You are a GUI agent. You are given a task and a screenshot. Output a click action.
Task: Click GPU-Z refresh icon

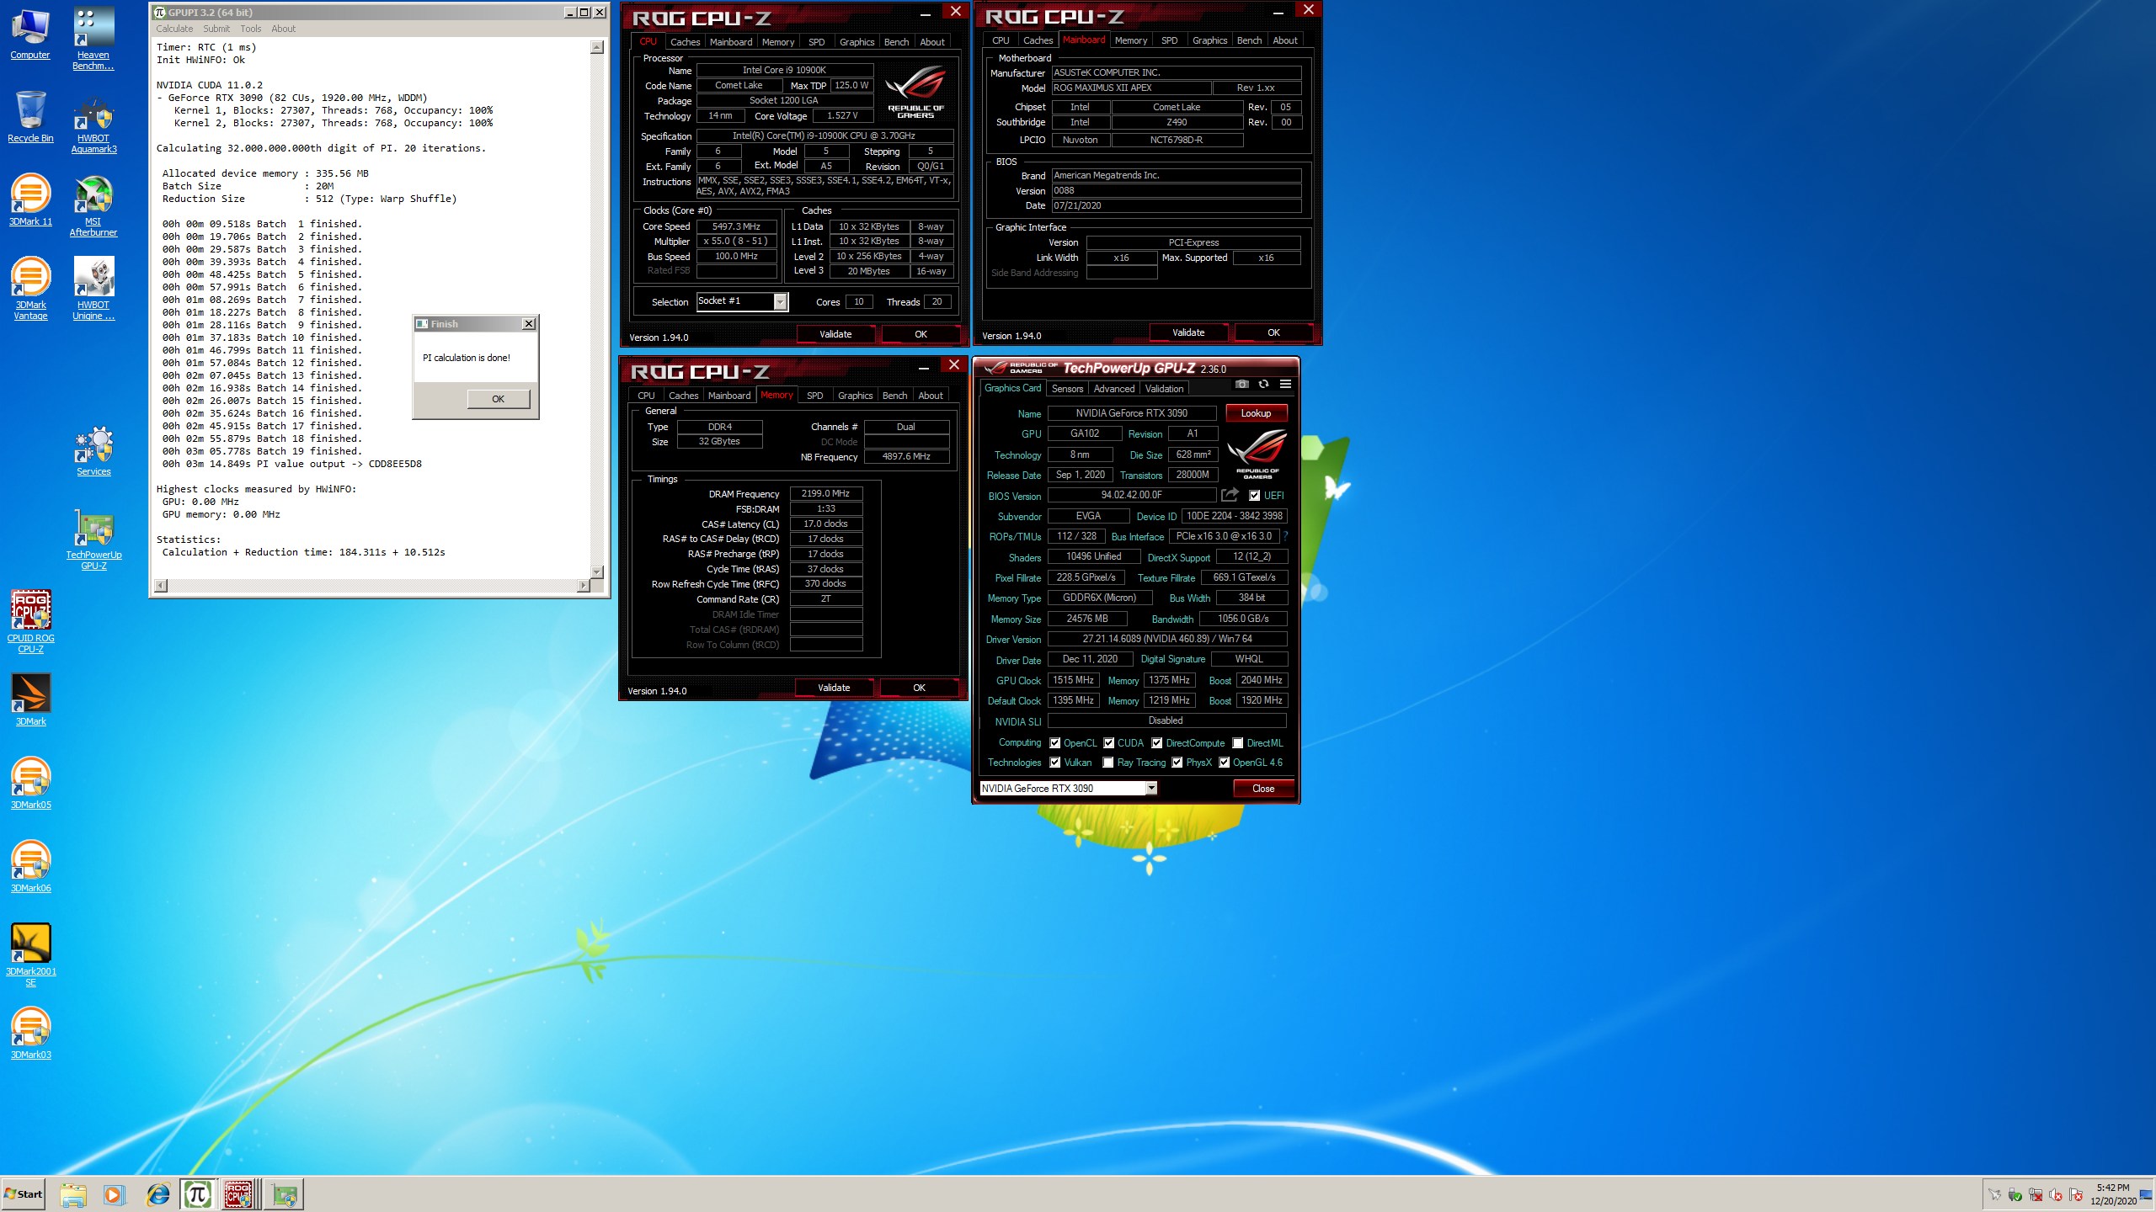[x=1263, y=385]
